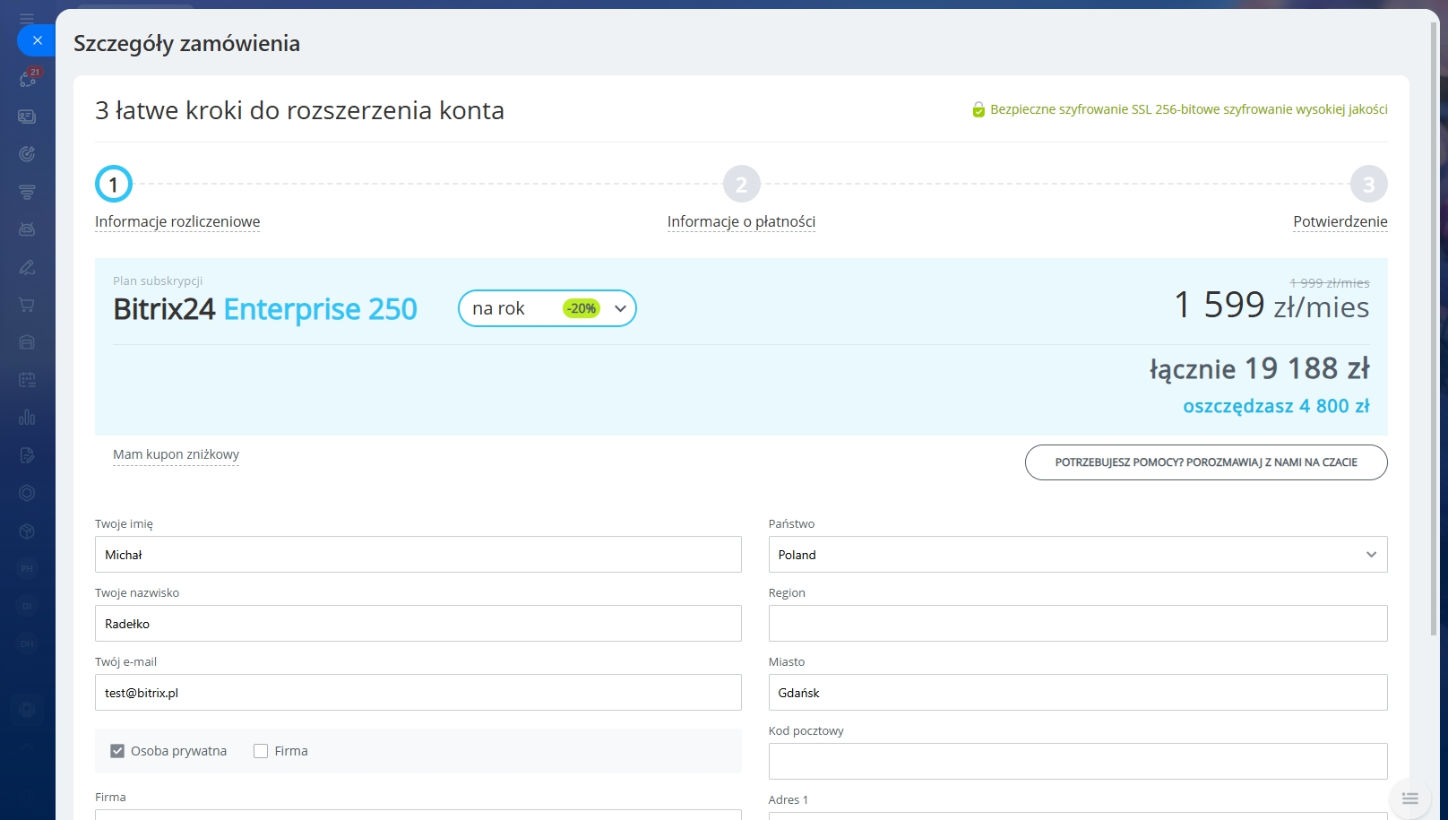Click the step 2 circle indicator

tap(741, 185)
